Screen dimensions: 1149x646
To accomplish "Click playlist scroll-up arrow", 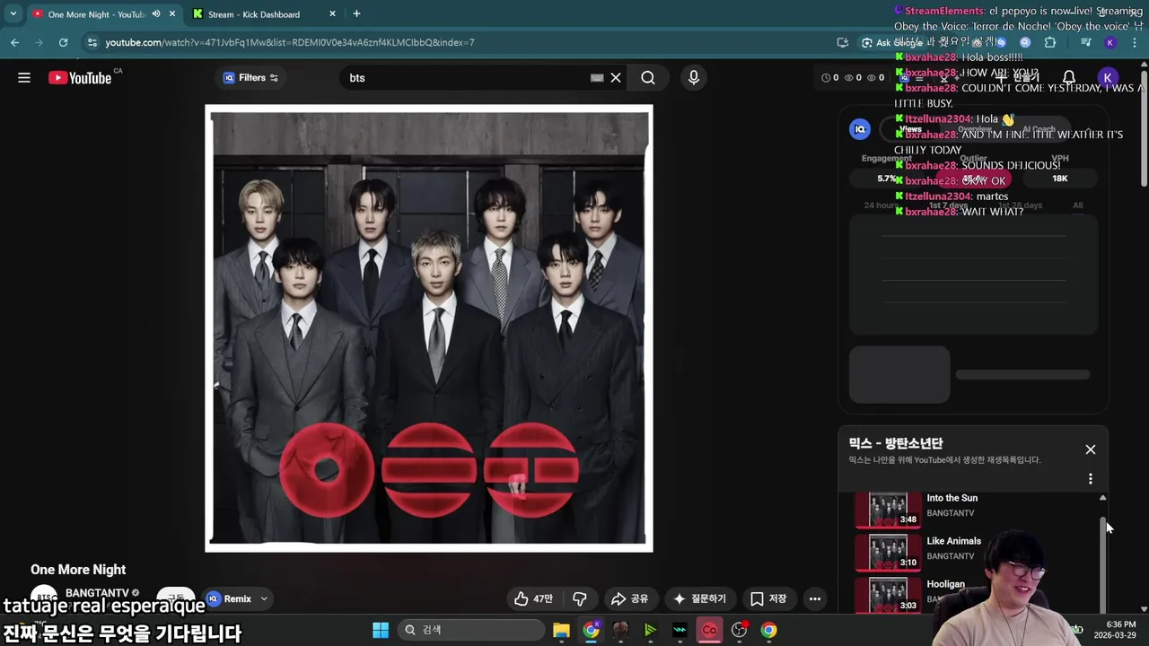I will 1103,498.
